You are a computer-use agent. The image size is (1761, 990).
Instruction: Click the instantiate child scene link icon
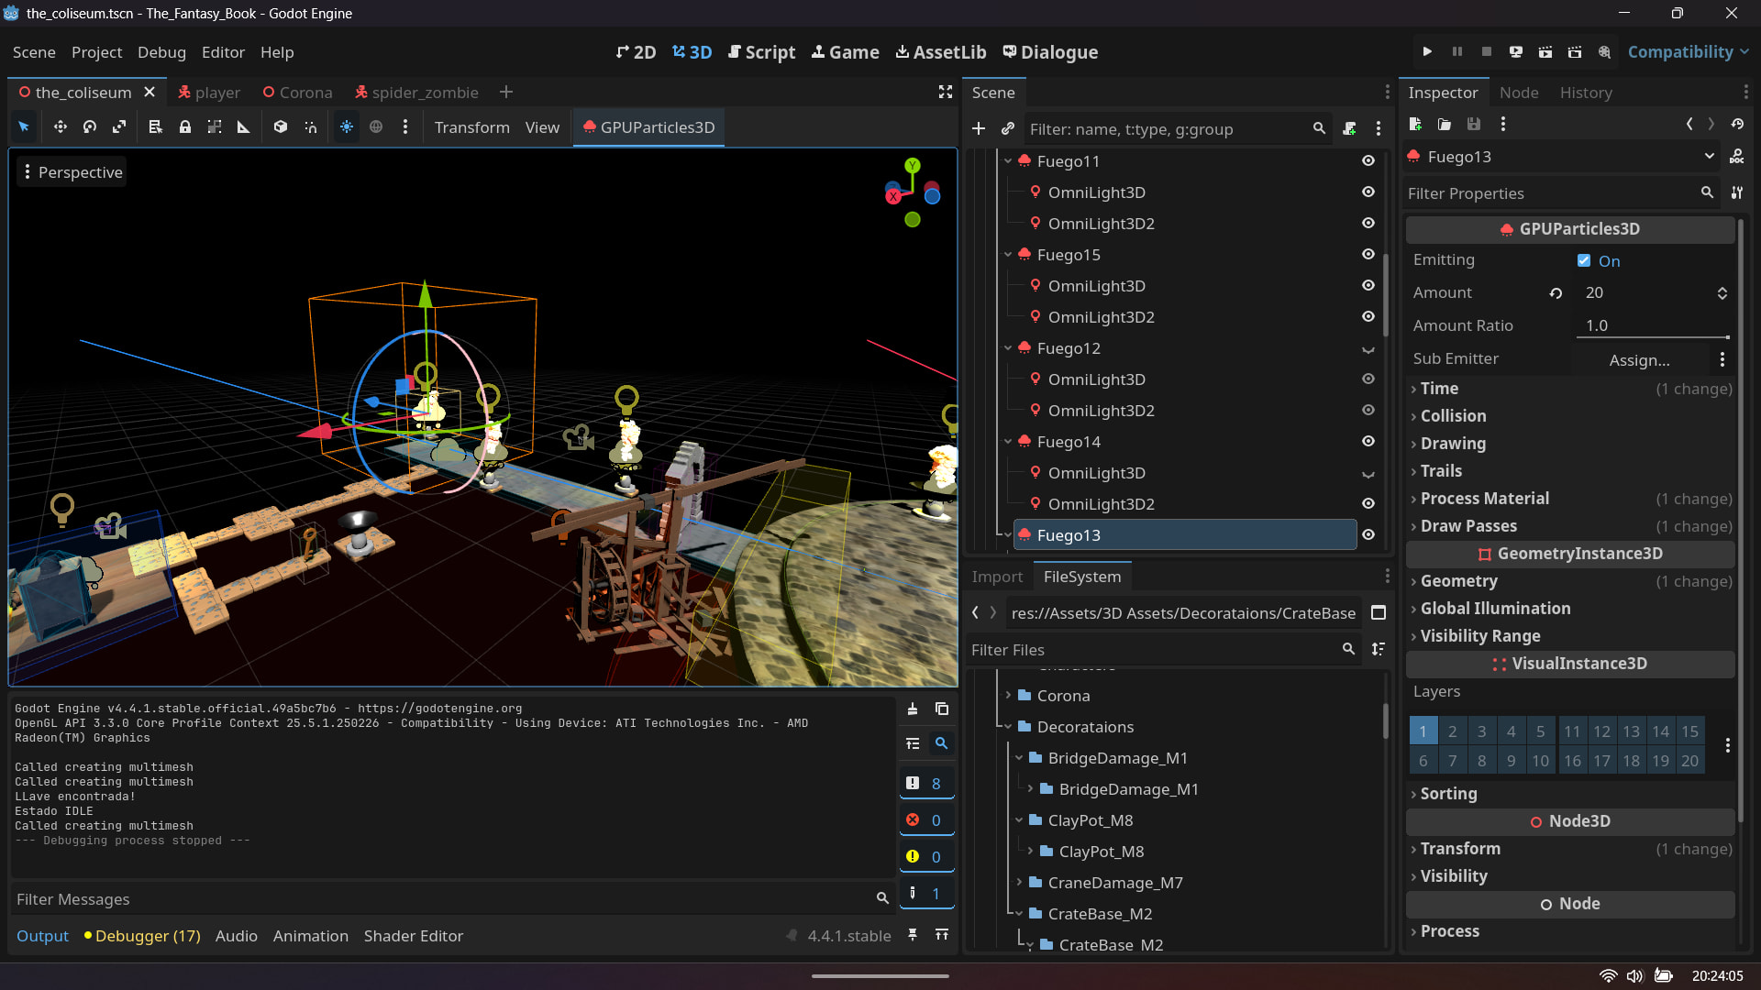pyautogui.click(x=1008, y=129)
